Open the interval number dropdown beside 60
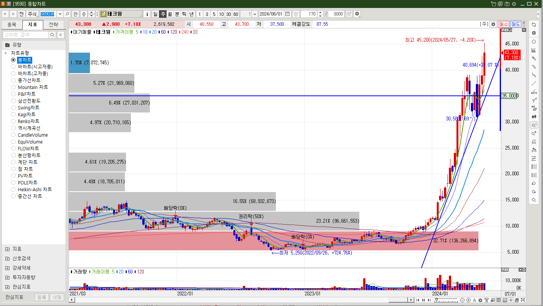543x306 pixels. [255, 14]
